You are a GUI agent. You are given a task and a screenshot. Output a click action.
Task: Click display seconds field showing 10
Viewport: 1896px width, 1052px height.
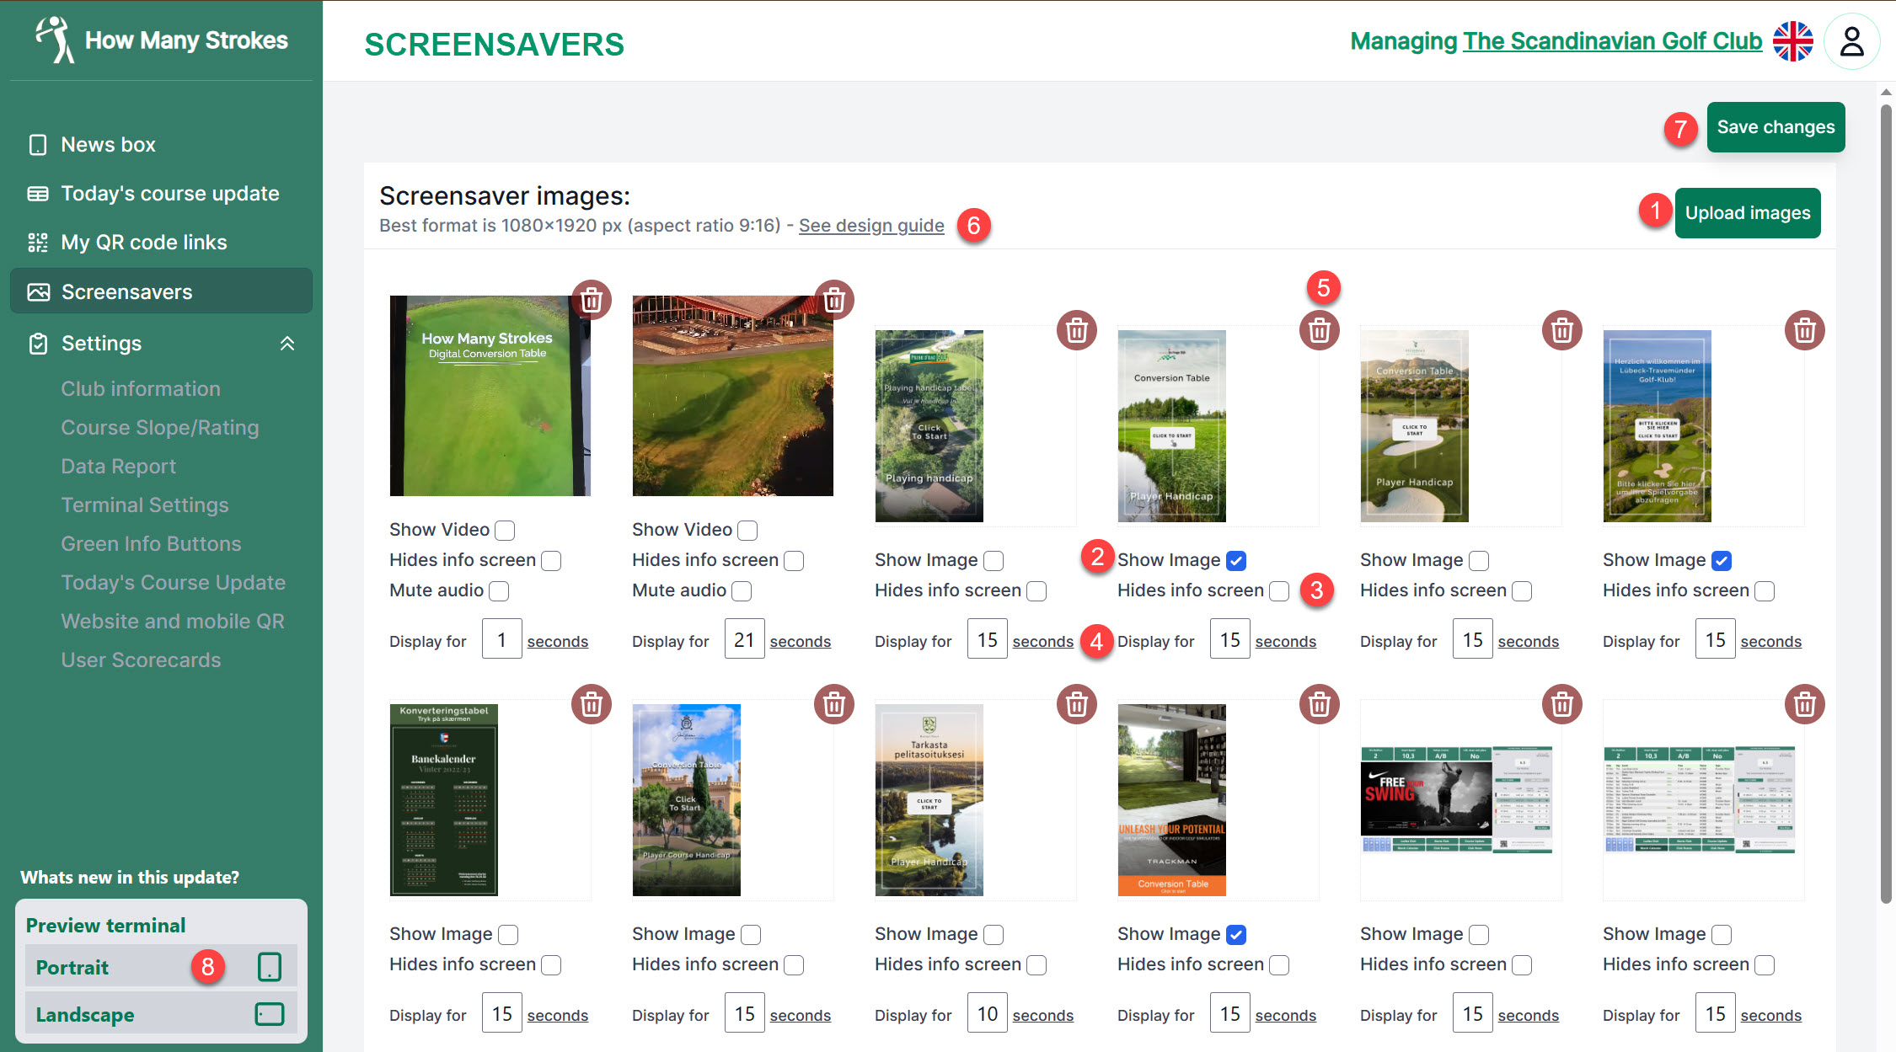point(987,1013)
